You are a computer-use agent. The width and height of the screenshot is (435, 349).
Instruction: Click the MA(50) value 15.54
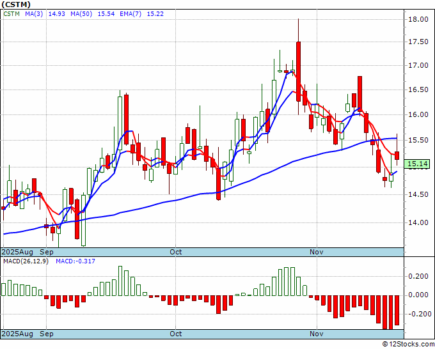pos(106,14)
